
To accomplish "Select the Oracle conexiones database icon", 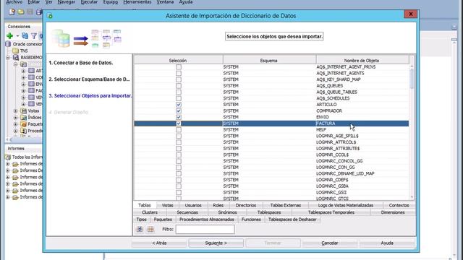I will (x=8, y=44).
